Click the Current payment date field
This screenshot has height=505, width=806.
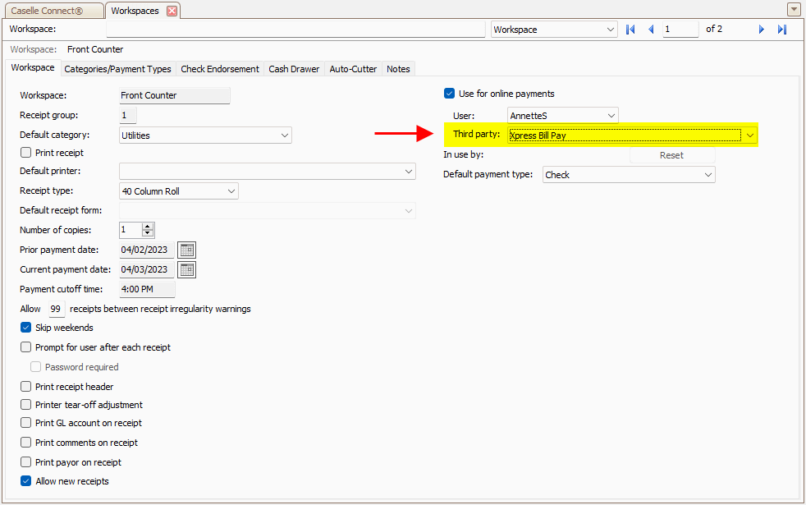point(147,269)
